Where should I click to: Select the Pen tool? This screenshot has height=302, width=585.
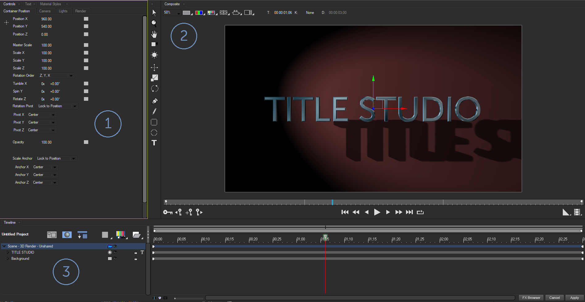pyautogui.click(x=154, y=101)
